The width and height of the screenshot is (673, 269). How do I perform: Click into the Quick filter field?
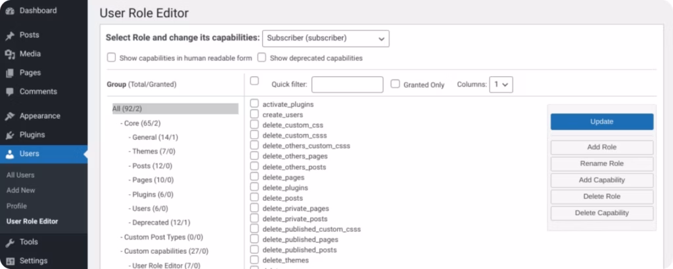[x=347, y=85]
